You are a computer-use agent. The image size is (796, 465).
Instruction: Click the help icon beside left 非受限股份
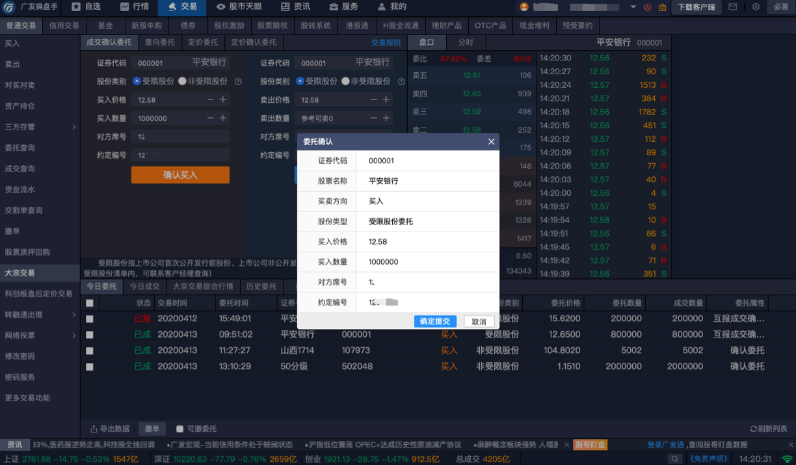238,82
